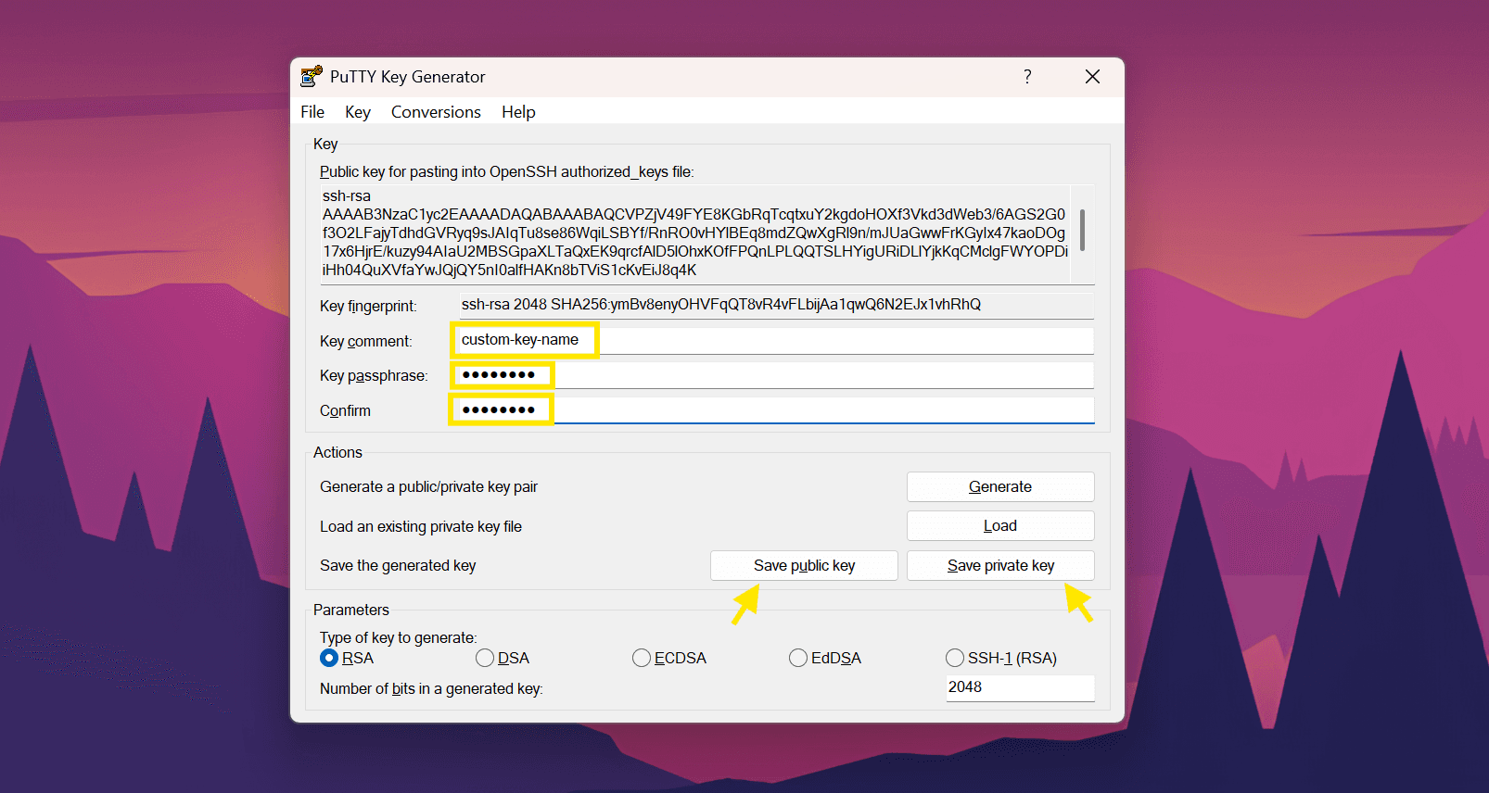Click the 'PuTTY Key Generator' window title
The width and height of the screenshot is (1489, 793).
point(408,77)
